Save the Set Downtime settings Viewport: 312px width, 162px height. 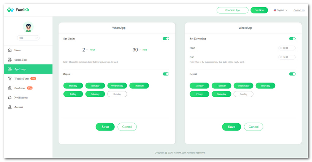click(231, 127)
